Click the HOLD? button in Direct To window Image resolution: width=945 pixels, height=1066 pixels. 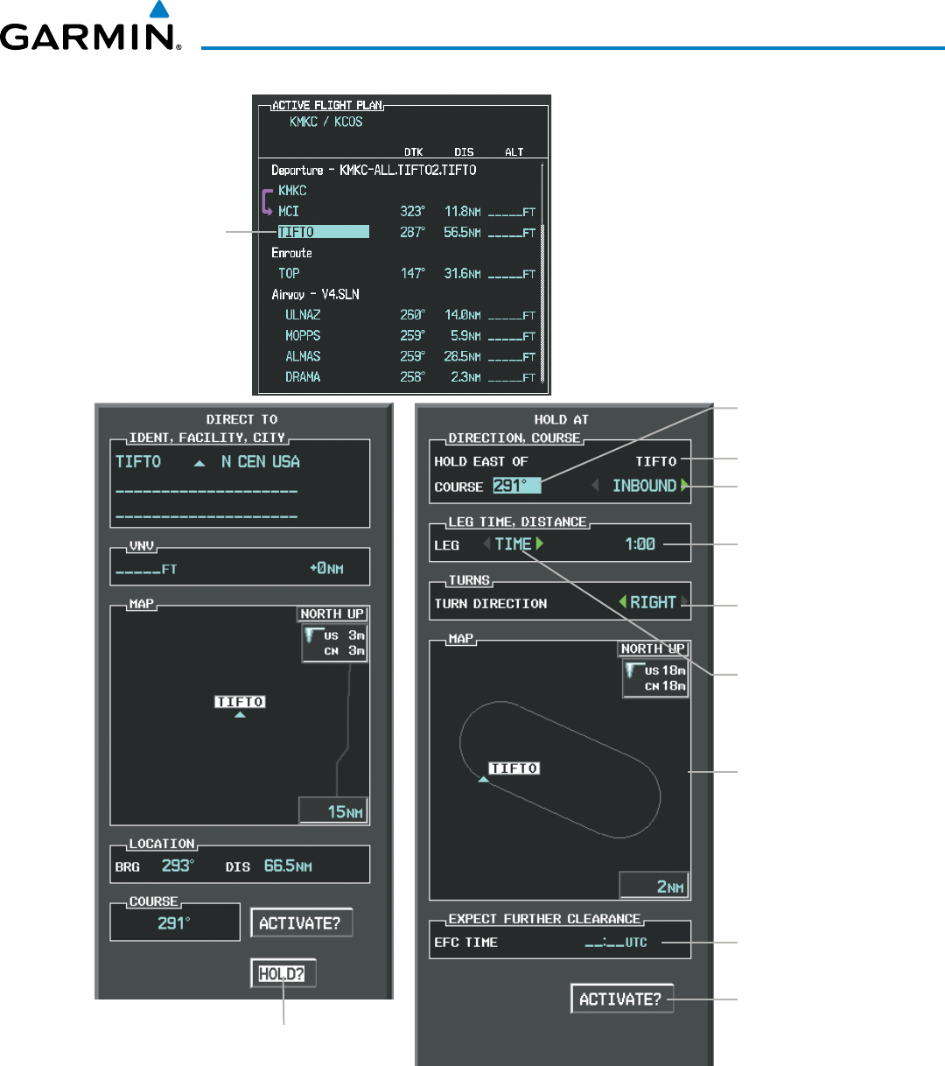coord(283,973)
